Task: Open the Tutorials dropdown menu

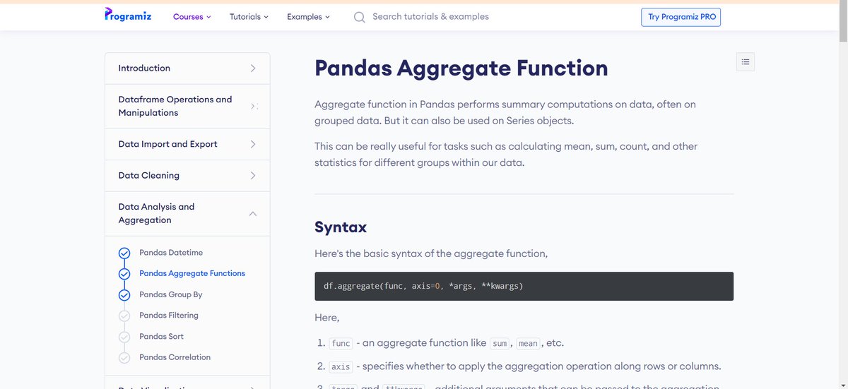Action: tap(249, 16)
